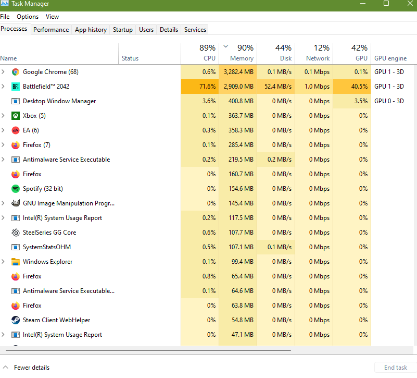Switch to the App history tab
This screenshot has width=417, height=378.
(x=91, y=30)
